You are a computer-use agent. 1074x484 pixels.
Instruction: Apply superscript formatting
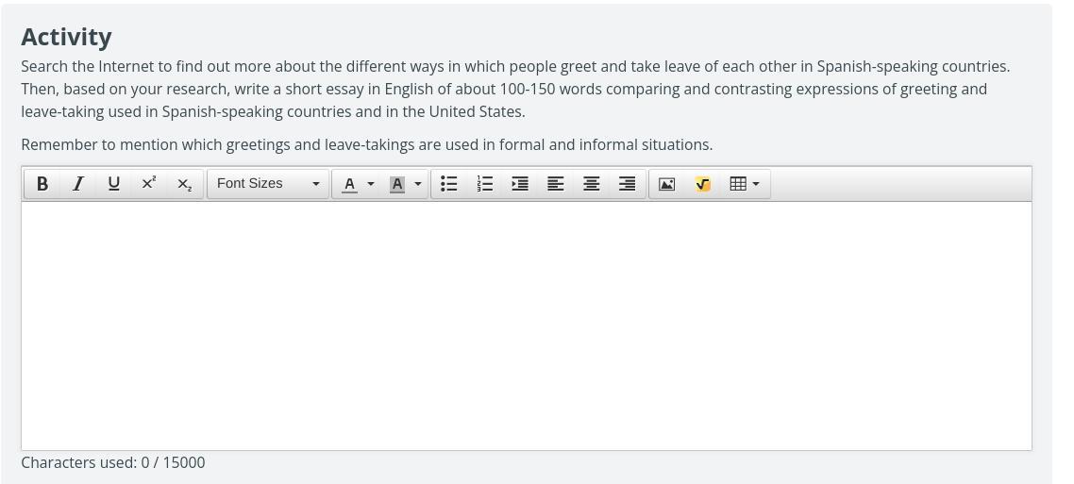tap(148, 183)
